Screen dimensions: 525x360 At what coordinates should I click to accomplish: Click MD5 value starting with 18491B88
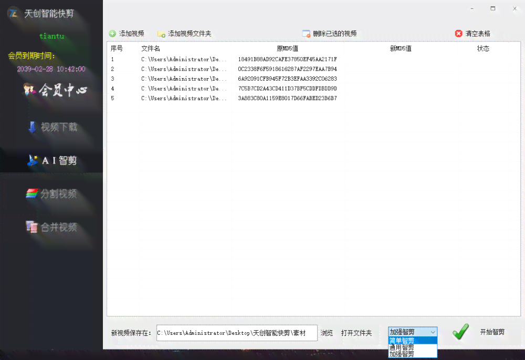(x=287, y=59)
